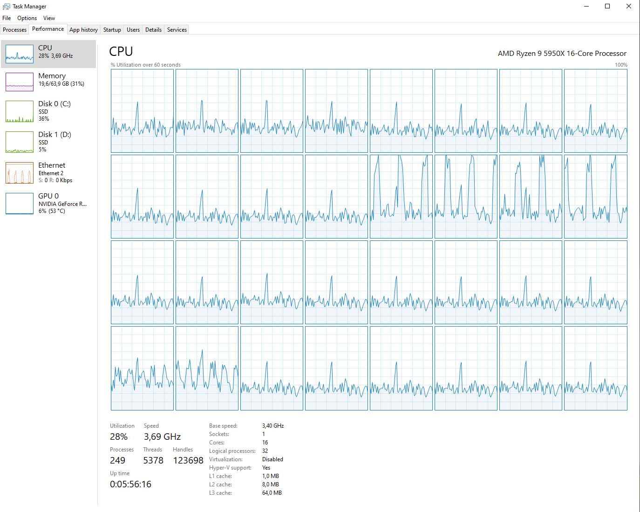
Task: Switch to the Processes tab
Action: (14, 29)
